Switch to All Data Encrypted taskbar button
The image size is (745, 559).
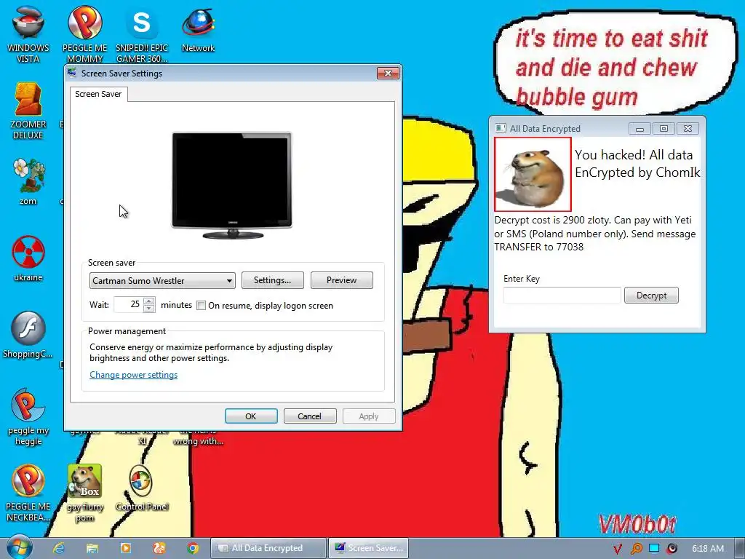268,548
